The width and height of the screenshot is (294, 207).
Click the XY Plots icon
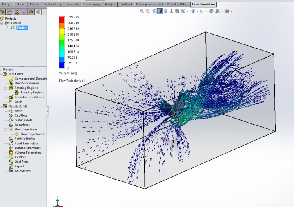[x=11, y=157]
